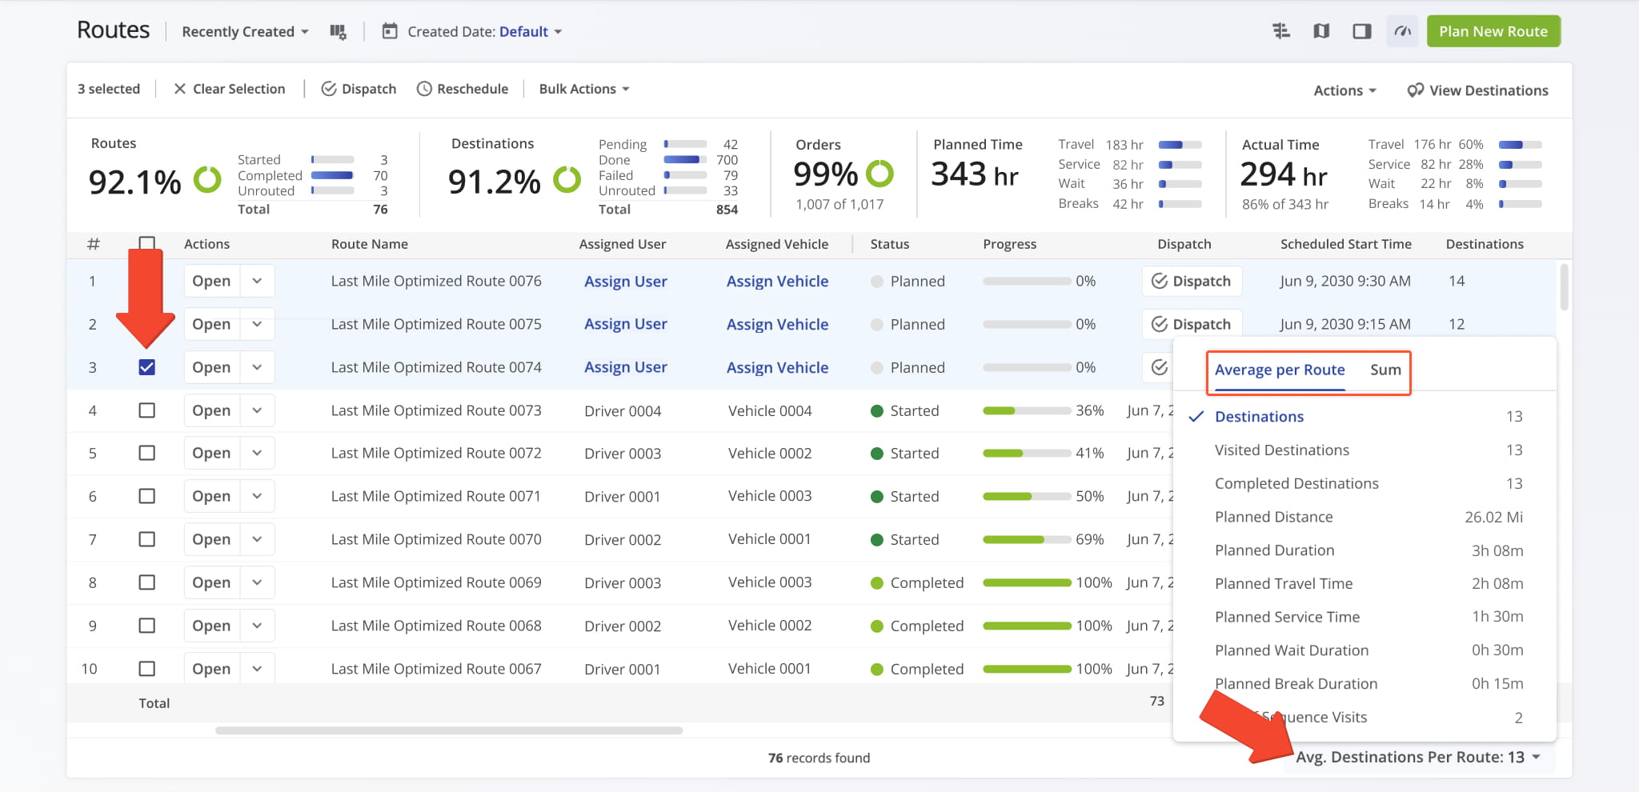
Task: Switch to map view icon
Action: pyautogui.click(x=1321, y=31)
